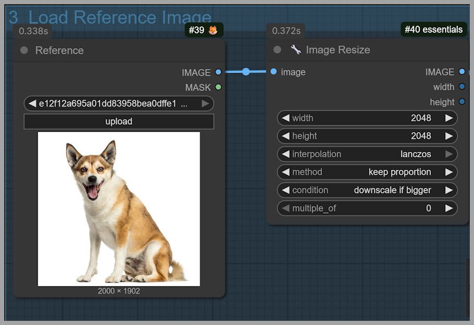Click the #39 fox badge on Reference node
Image resolution: width=474 pixels, height=325 pixels.
click(x=204, y=30)
